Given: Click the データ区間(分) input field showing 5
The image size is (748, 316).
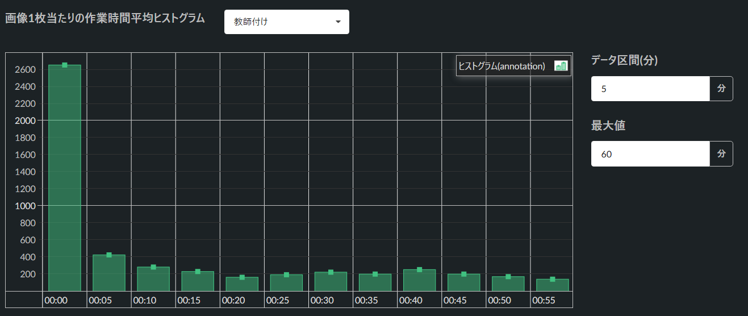Looking at the screenshot, I should click(x=650, y=89).
